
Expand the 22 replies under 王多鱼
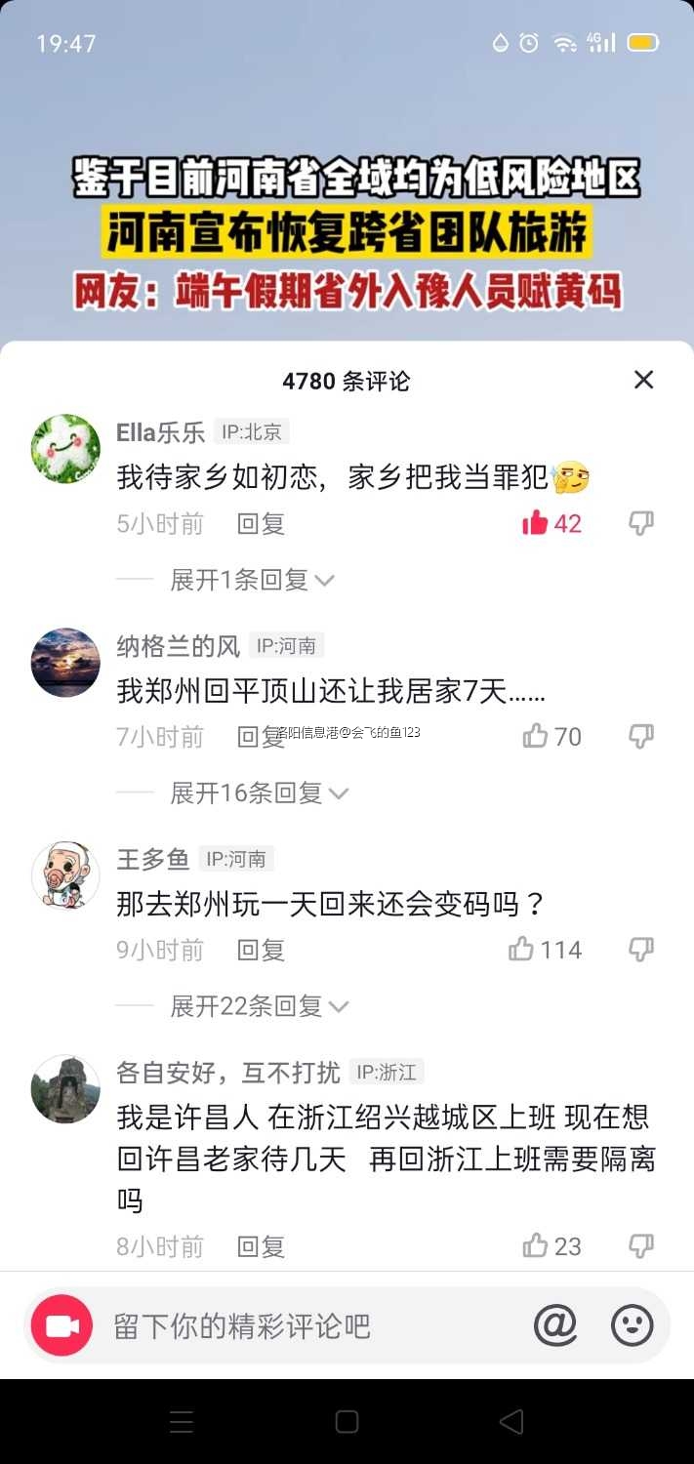pyautogui.click(x=259, y=1005)
